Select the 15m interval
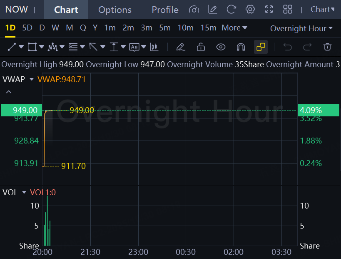This screenshot has width=341, height=259. (x=208, y=28)
